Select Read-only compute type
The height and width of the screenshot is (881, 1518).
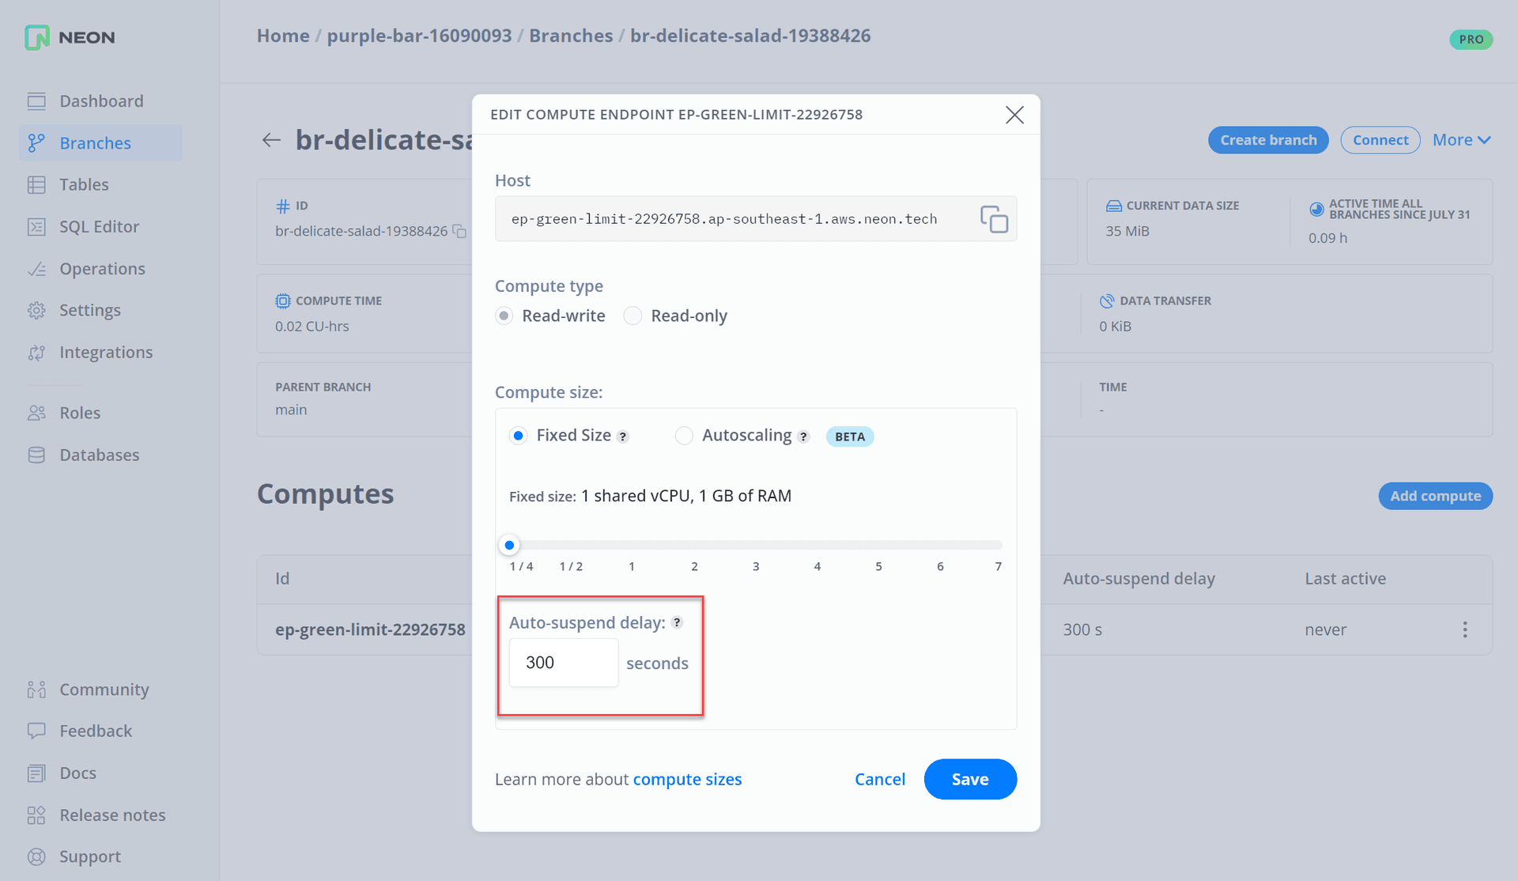[632, 316]
